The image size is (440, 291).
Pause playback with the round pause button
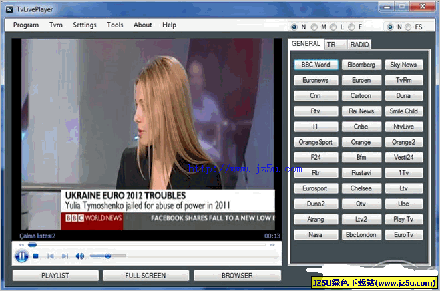click(x=21, y=256)
